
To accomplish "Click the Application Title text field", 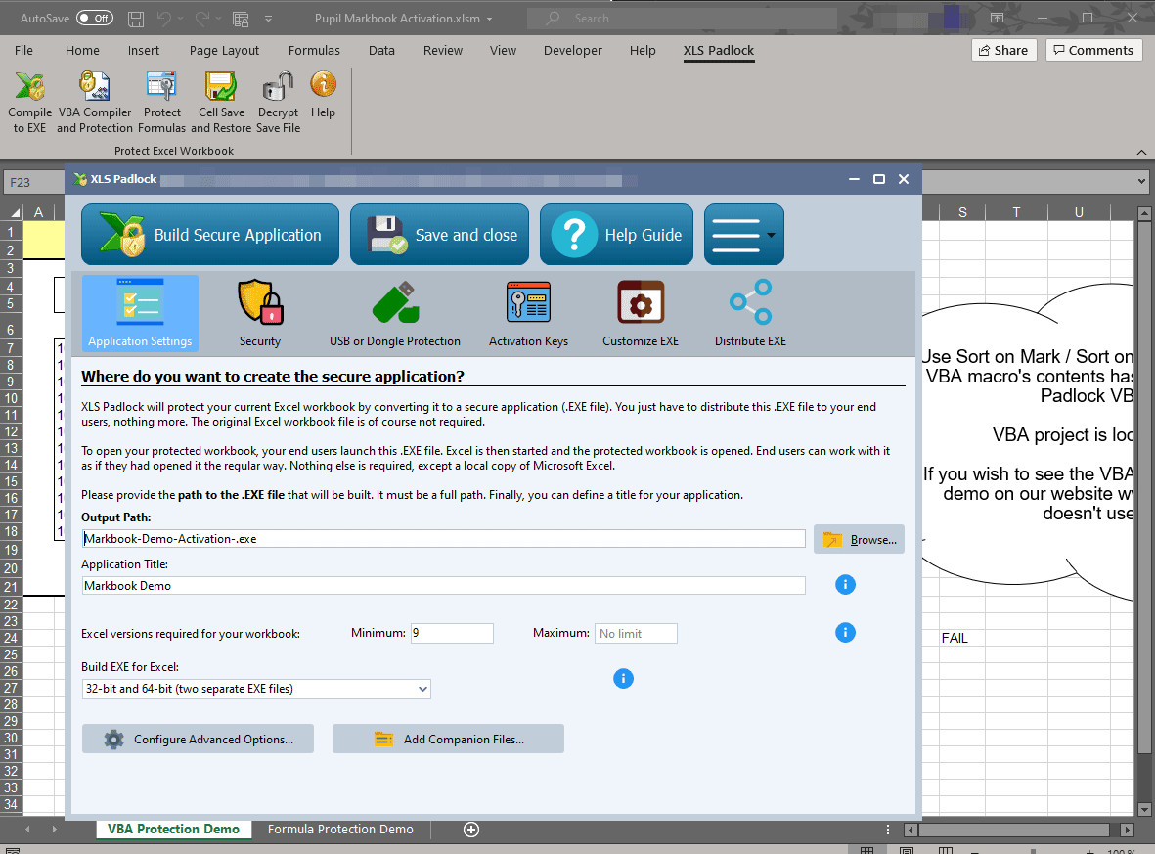I will [x=444, y=586].
